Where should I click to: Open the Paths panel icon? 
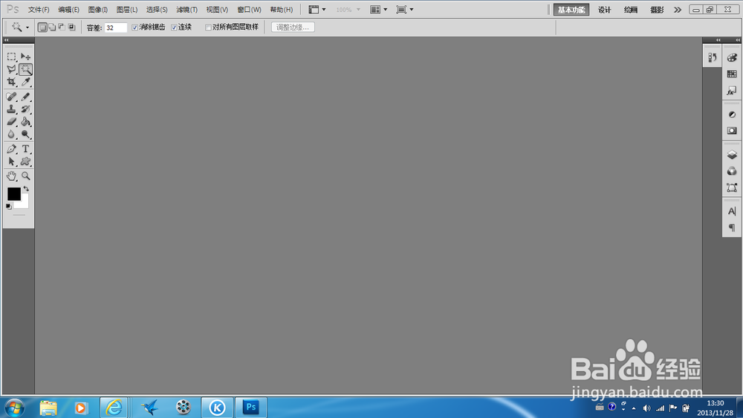(x=732, y=188)
